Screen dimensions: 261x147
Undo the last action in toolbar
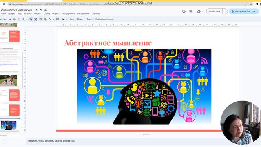[5, 19]
